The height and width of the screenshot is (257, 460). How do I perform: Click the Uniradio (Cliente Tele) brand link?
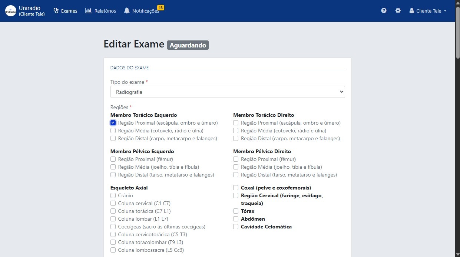(x=32, y=11)
